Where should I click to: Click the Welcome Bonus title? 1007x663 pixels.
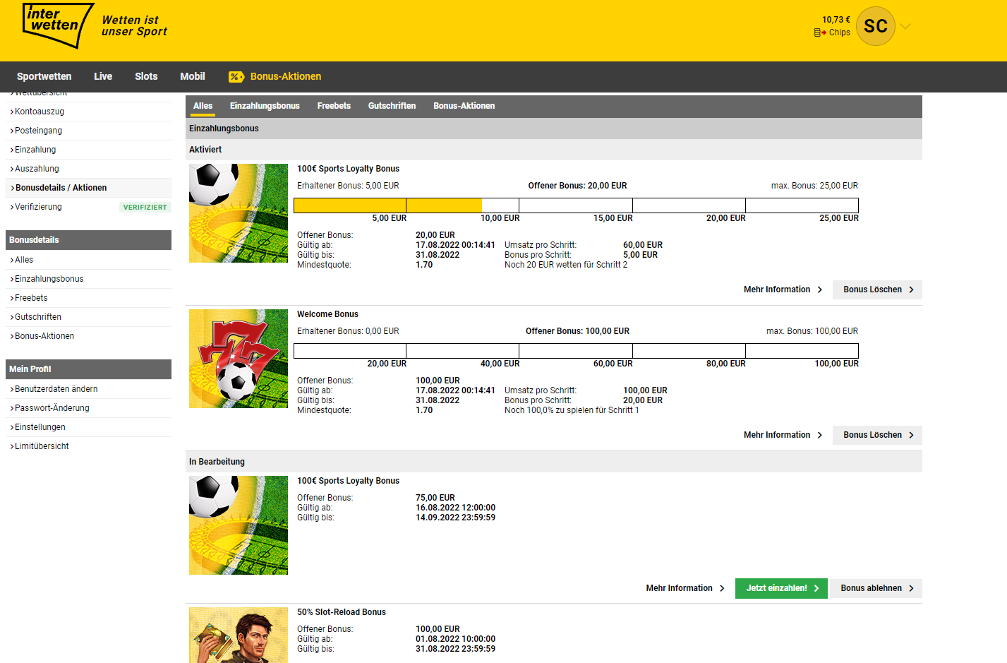pos(327,314)
